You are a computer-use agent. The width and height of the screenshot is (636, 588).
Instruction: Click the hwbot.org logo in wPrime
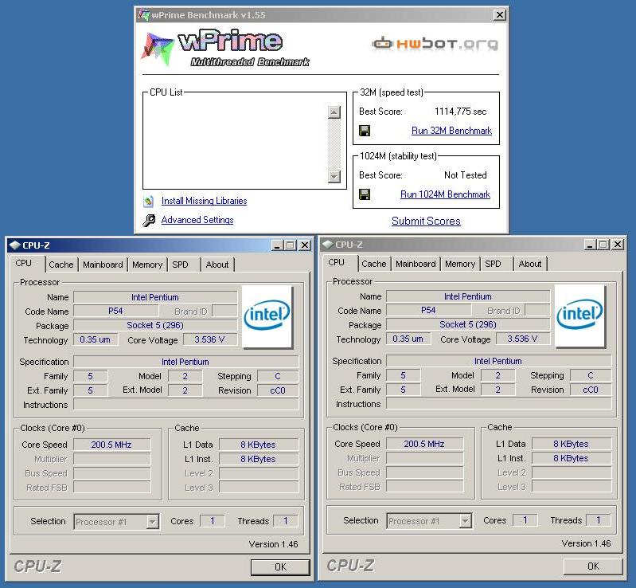tap(435, 43)
